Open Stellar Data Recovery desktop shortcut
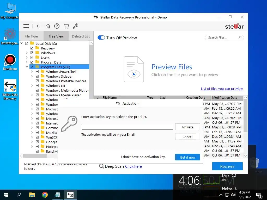Image resolution: width=267 pixels, height=200 pixels. (x=10, y=90)
